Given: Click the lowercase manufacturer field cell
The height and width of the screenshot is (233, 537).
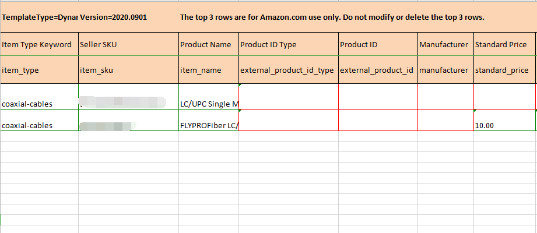Looking at the screenshot, I should 445,70.
